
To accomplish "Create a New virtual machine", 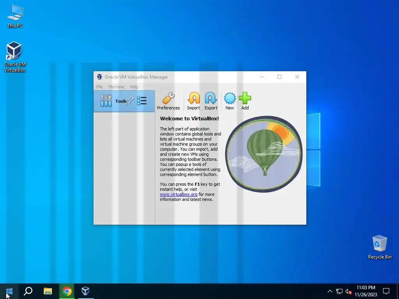I will click(230, 101).
